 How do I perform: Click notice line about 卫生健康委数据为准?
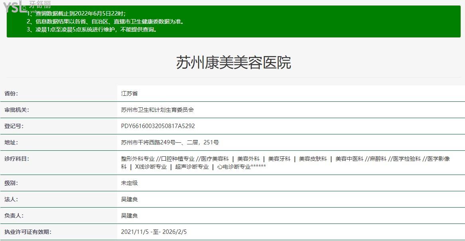[105, 21]
